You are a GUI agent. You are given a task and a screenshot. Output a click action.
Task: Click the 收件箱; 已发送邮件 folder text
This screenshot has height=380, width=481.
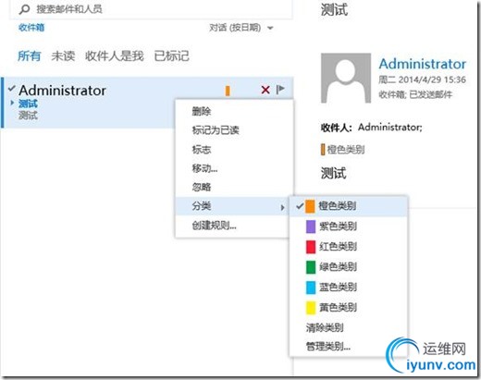(415, 94)
